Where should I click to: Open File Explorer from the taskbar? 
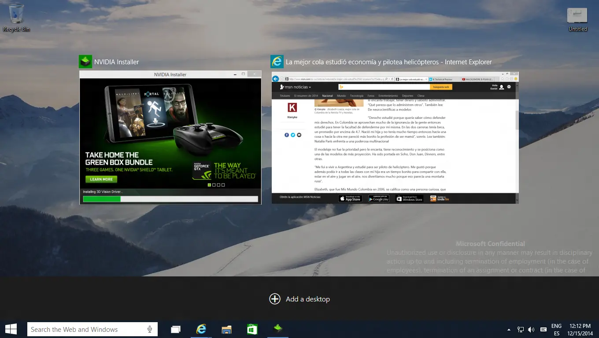[226, 329]
